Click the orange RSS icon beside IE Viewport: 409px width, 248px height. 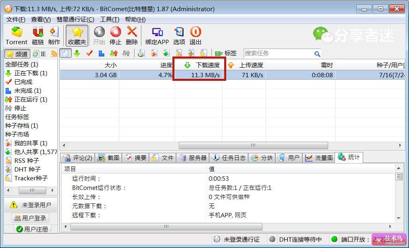(x=54, y=54)
